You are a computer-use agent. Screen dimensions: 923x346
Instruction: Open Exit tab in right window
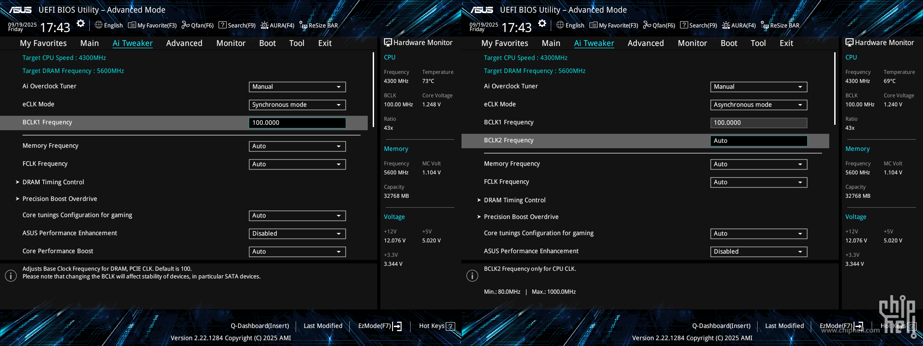pyautogui.click(x=786, y=43)
